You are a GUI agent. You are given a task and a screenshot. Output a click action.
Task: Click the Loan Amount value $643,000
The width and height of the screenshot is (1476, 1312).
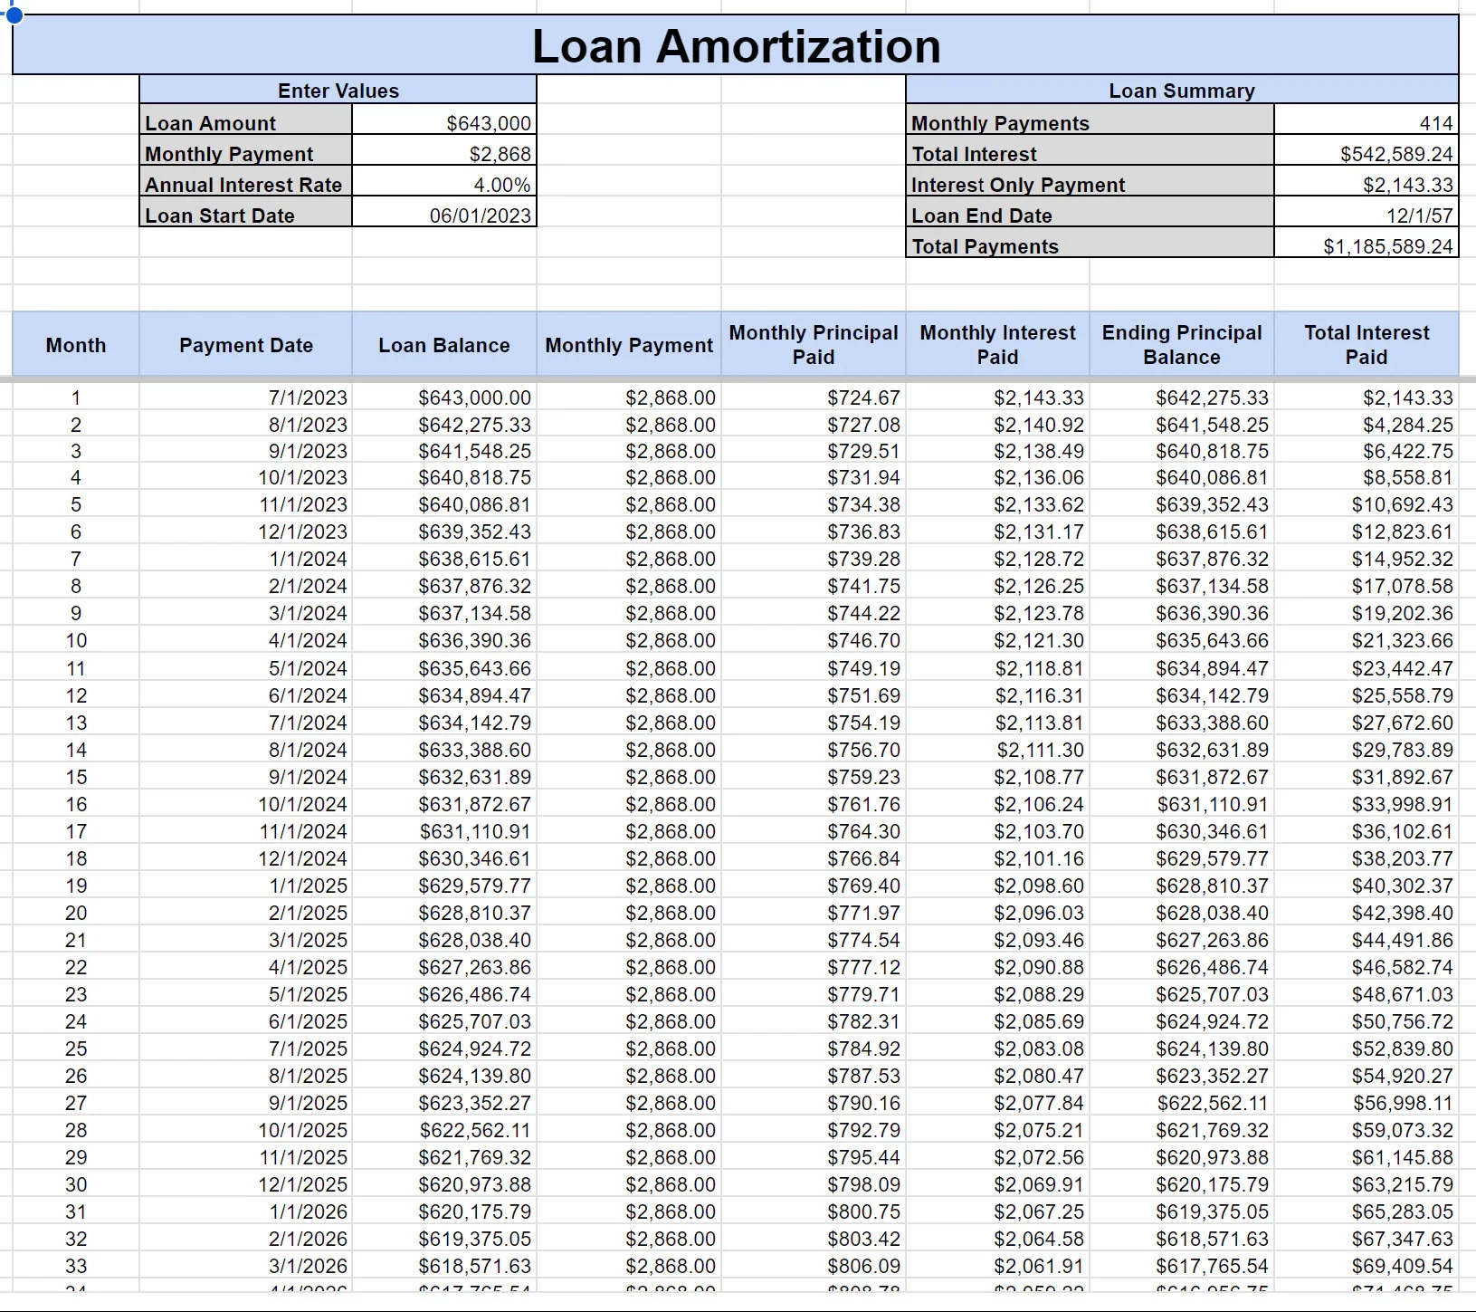coord(443,123)
